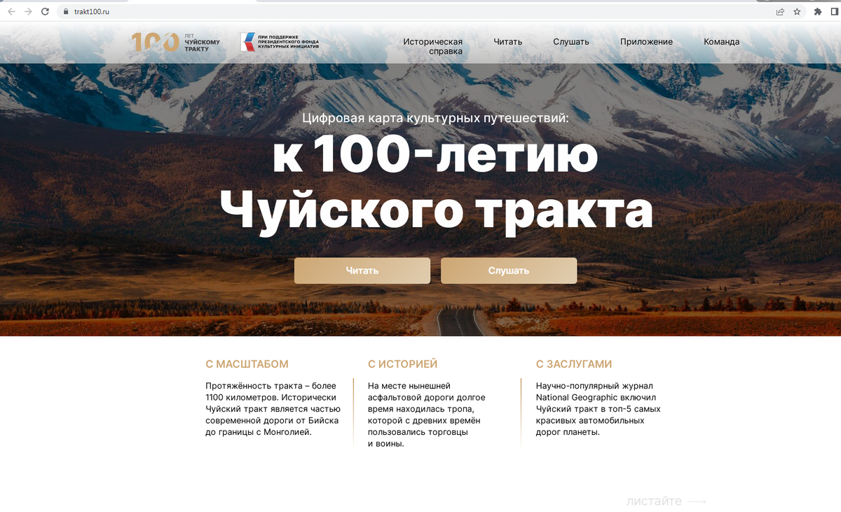Open the Команда navigation item
Viewport: 841px width, 512px height.
coord(720,41)
